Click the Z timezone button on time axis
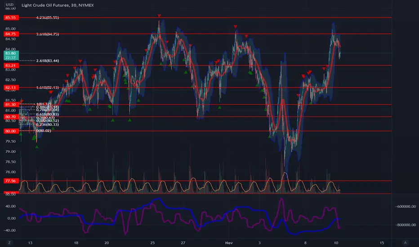419x247 pixels. [x=9, y=243]
